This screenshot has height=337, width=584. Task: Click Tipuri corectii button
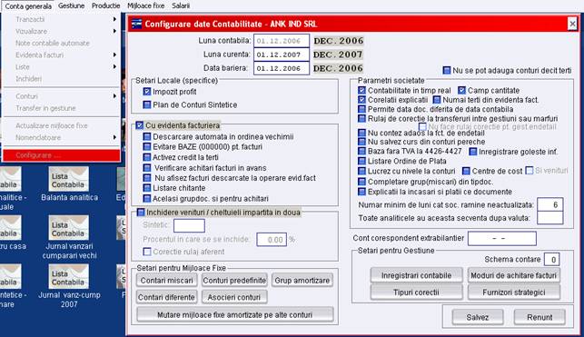click(416, 292)
